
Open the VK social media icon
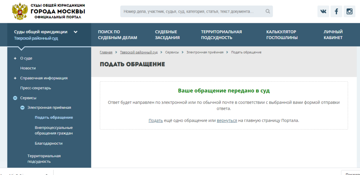323,11
